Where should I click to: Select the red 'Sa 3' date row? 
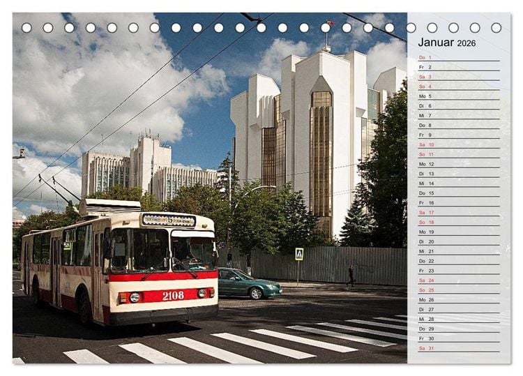pos(459,77)
